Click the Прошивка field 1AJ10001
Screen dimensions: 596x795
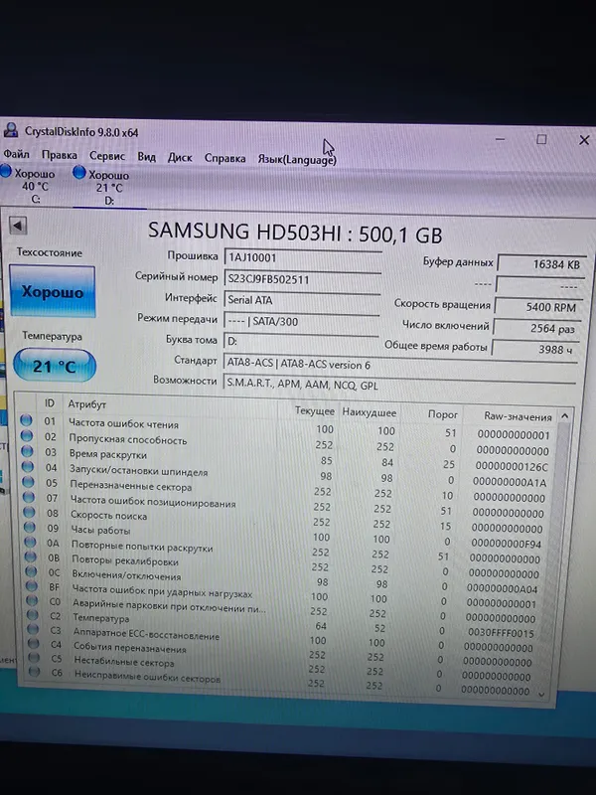click(x=303, y=257)
